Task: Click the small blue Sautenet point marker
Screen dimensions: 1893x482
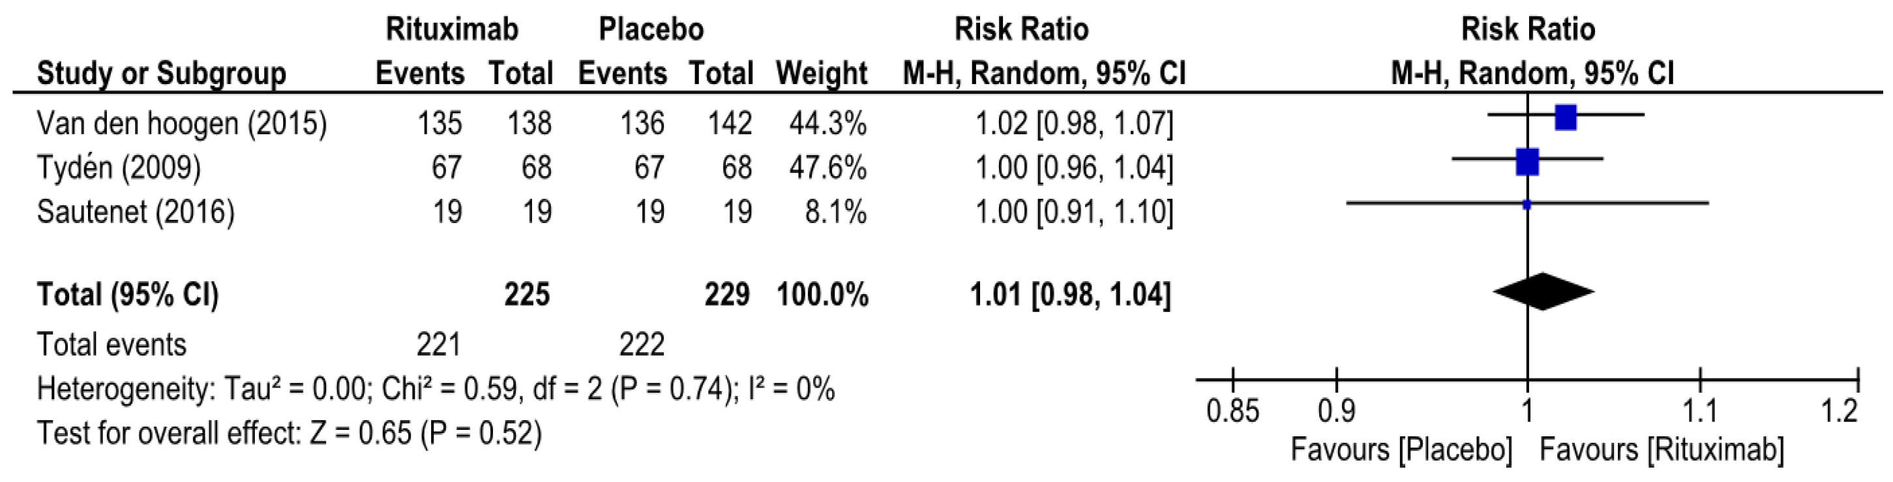Action: pos(1527,205)
